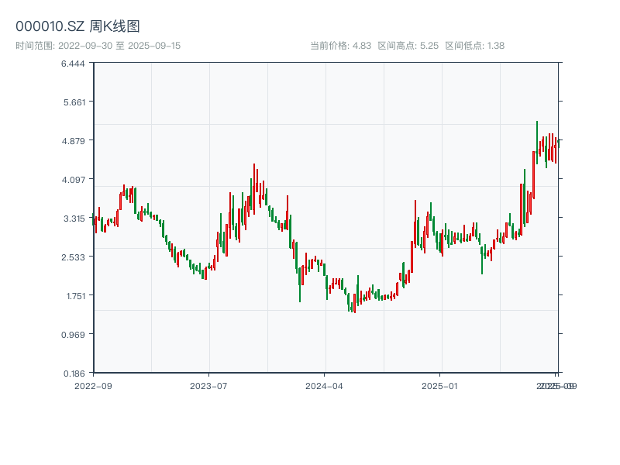Click the y-axis value 4.097
The image size is (620, 465).
[73, 180]
